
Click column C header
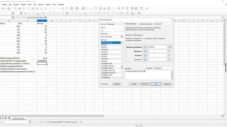42,21
